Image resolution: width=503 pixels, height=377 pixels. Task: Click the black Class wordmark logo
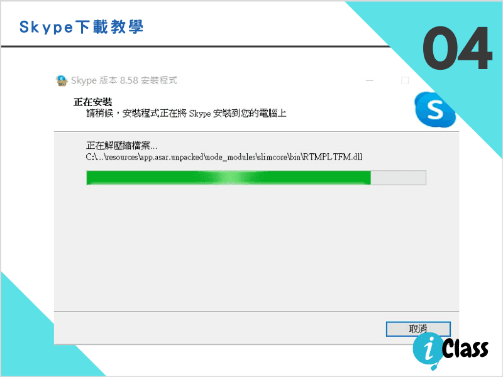[x=465, y=349]
